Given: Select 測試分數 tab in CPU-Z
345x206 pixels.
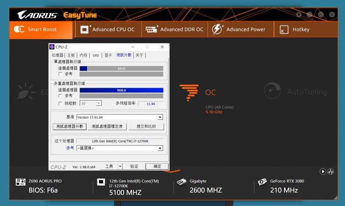Looking at the screenshot, I should pyautogui.click(x=124, y=55).
